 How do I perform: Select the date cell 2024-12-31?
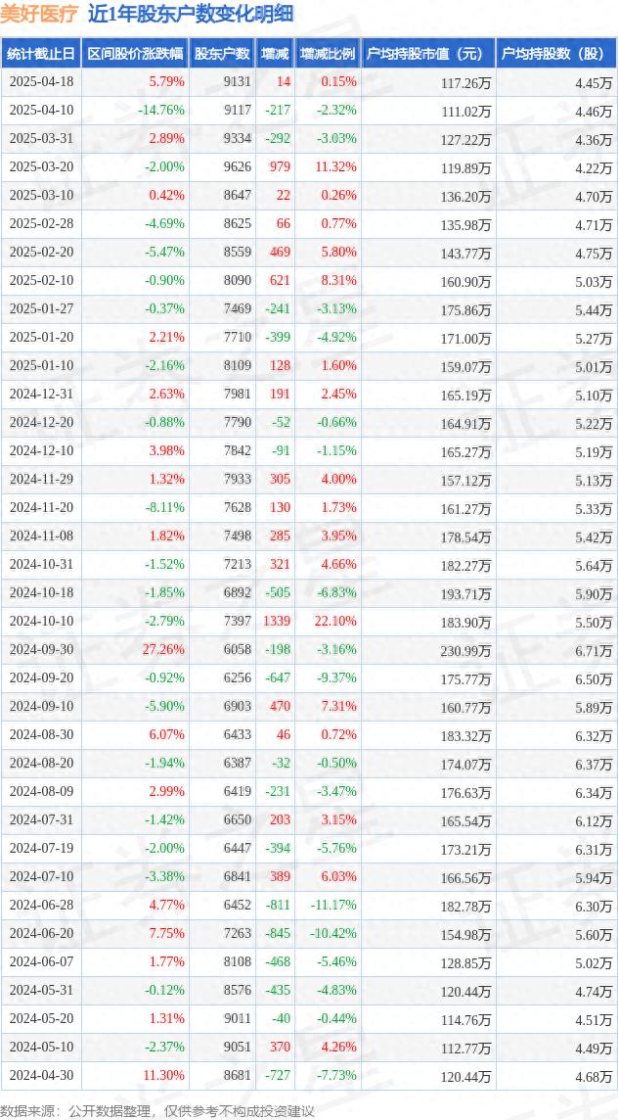41,394
